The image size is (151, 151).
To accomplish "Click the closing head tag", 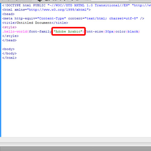I will click(9, 40).
